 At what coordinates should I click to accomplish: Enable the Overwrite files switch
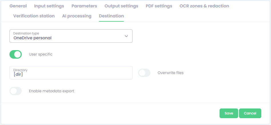(x=144, y=73)
